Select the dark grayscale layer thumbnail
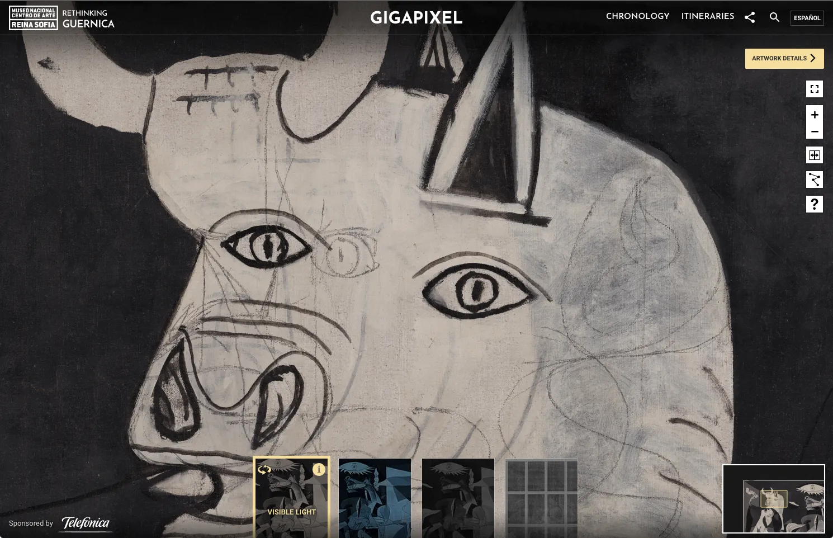This screenshot has height=538, width=833. point(458,498)
